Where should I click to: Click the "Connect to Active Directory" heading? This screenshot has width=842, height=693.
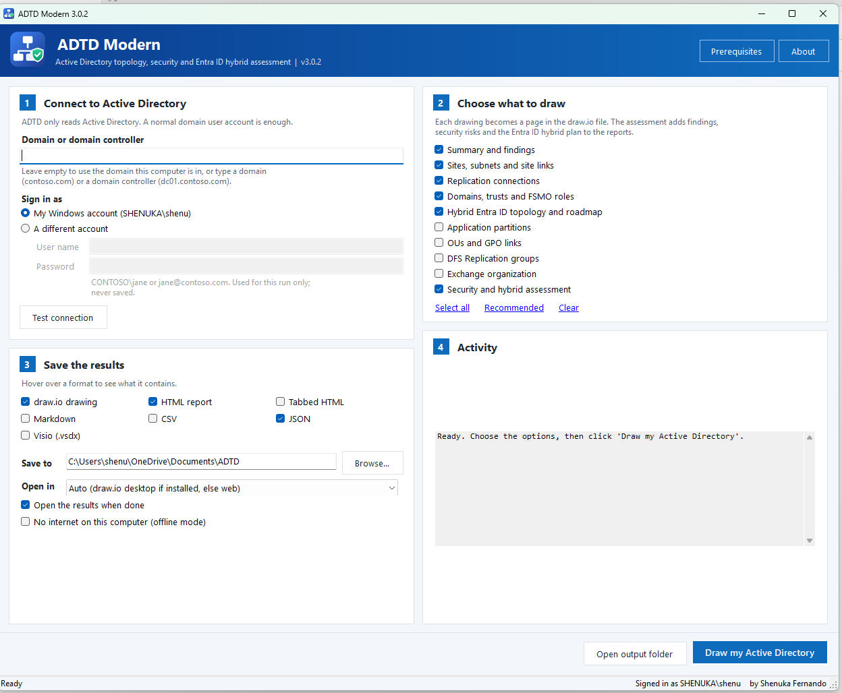[x=115, y=103]
